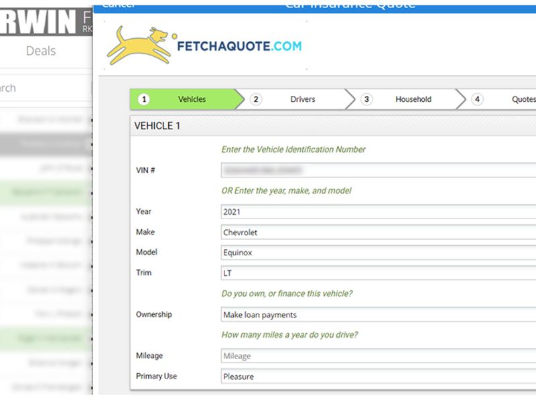The width and height of the screenshot is (536, 402).
Task: Click the number 4 step circle
Action: [477, 98]
